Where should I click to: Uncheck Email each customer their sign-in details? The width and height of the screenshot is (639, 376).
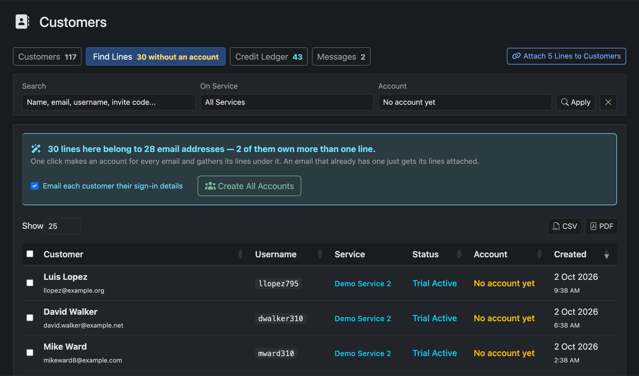[34, 186]
